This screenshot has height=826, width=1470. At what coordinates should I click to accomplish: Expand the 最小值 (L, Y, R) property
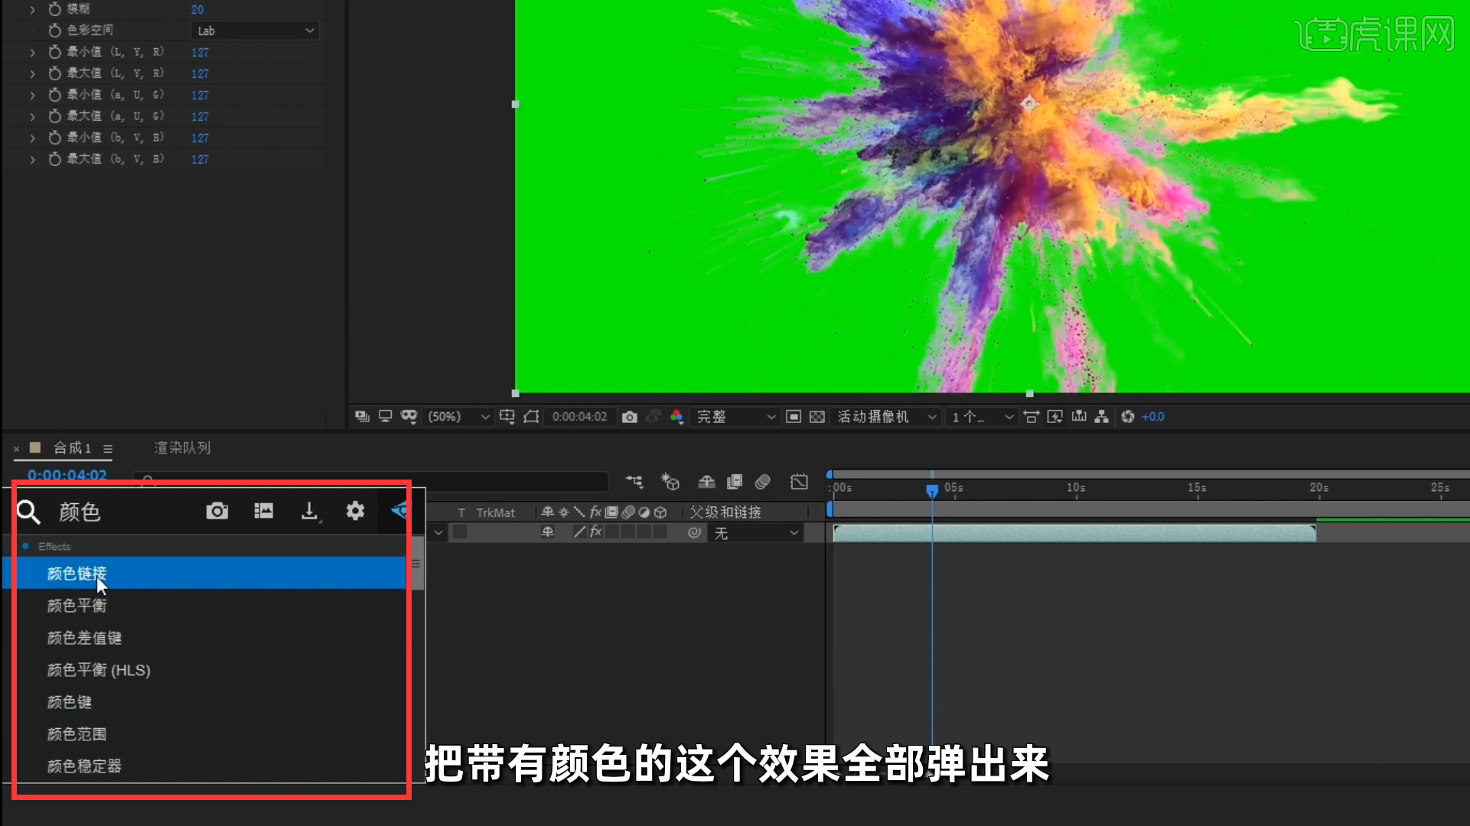(32, 52)
